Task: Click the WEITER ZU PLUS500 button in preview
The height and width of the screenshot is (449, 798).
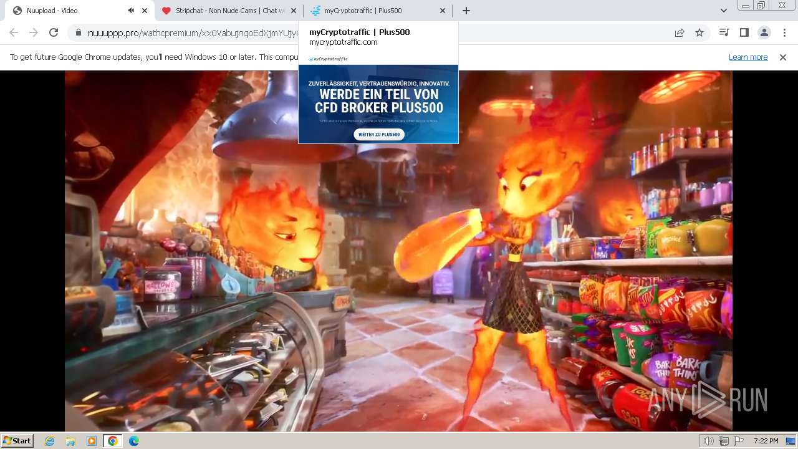Action: (379, 135)
